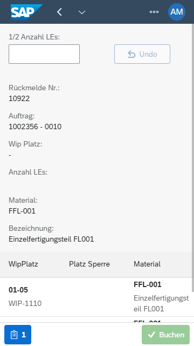Expand the header navigation dropdown chevron
This screenshot has width=194, height=346.
(82, 12)
